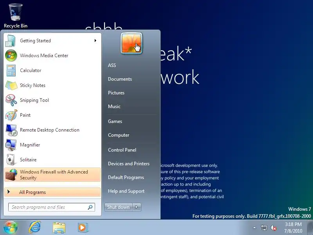Click the Getting Started icon
The image size is (313, 235).
[x=11, y=41]
